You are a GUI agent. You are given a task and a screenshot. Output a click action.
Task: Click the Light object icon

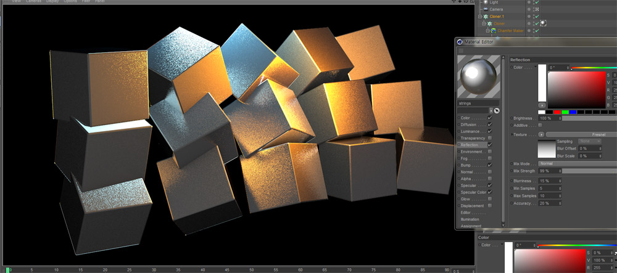click(486, 2)
